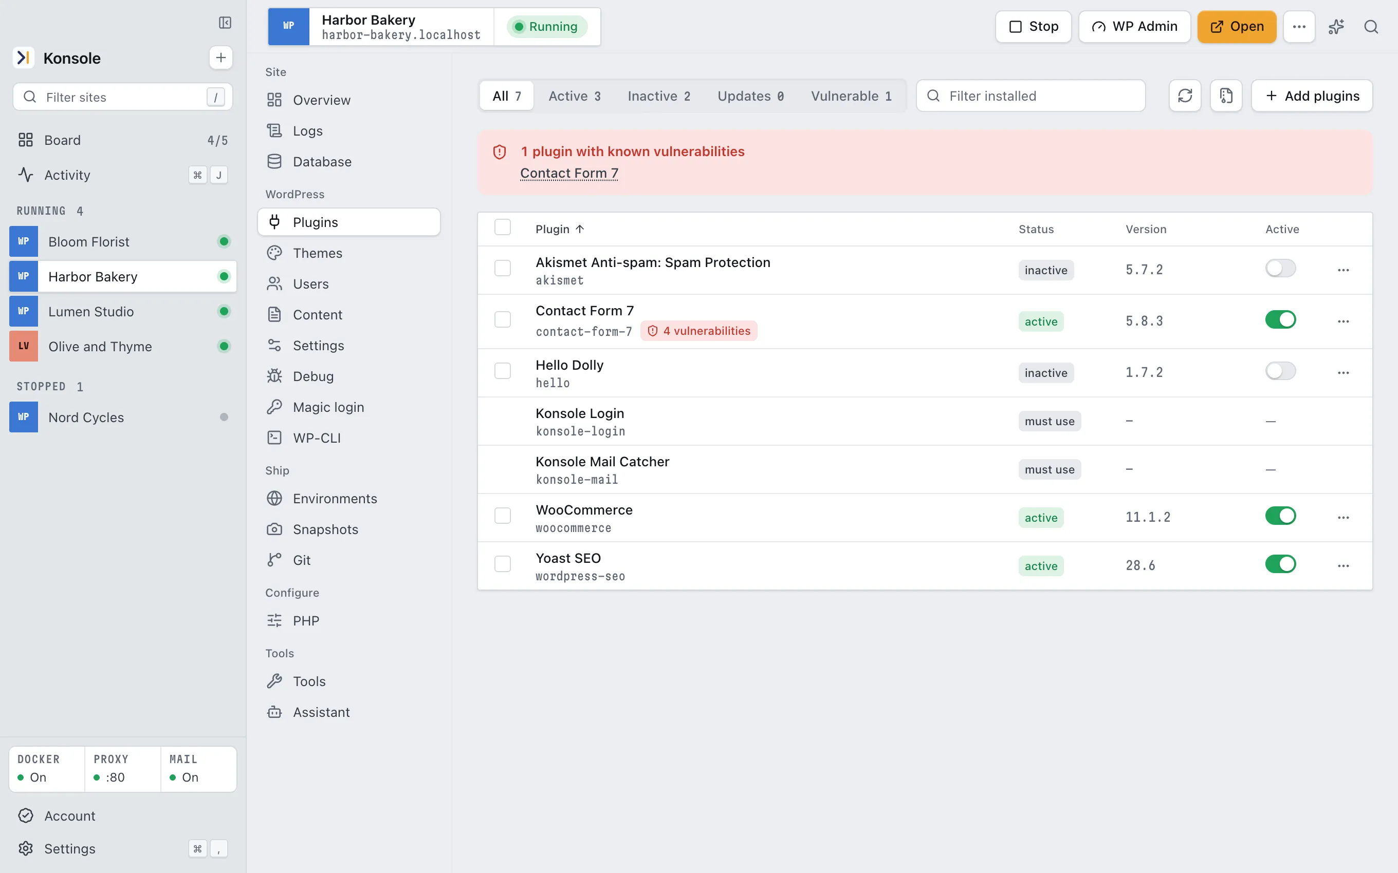Open Hello Dolly row actions menu

coord(1343,372)
